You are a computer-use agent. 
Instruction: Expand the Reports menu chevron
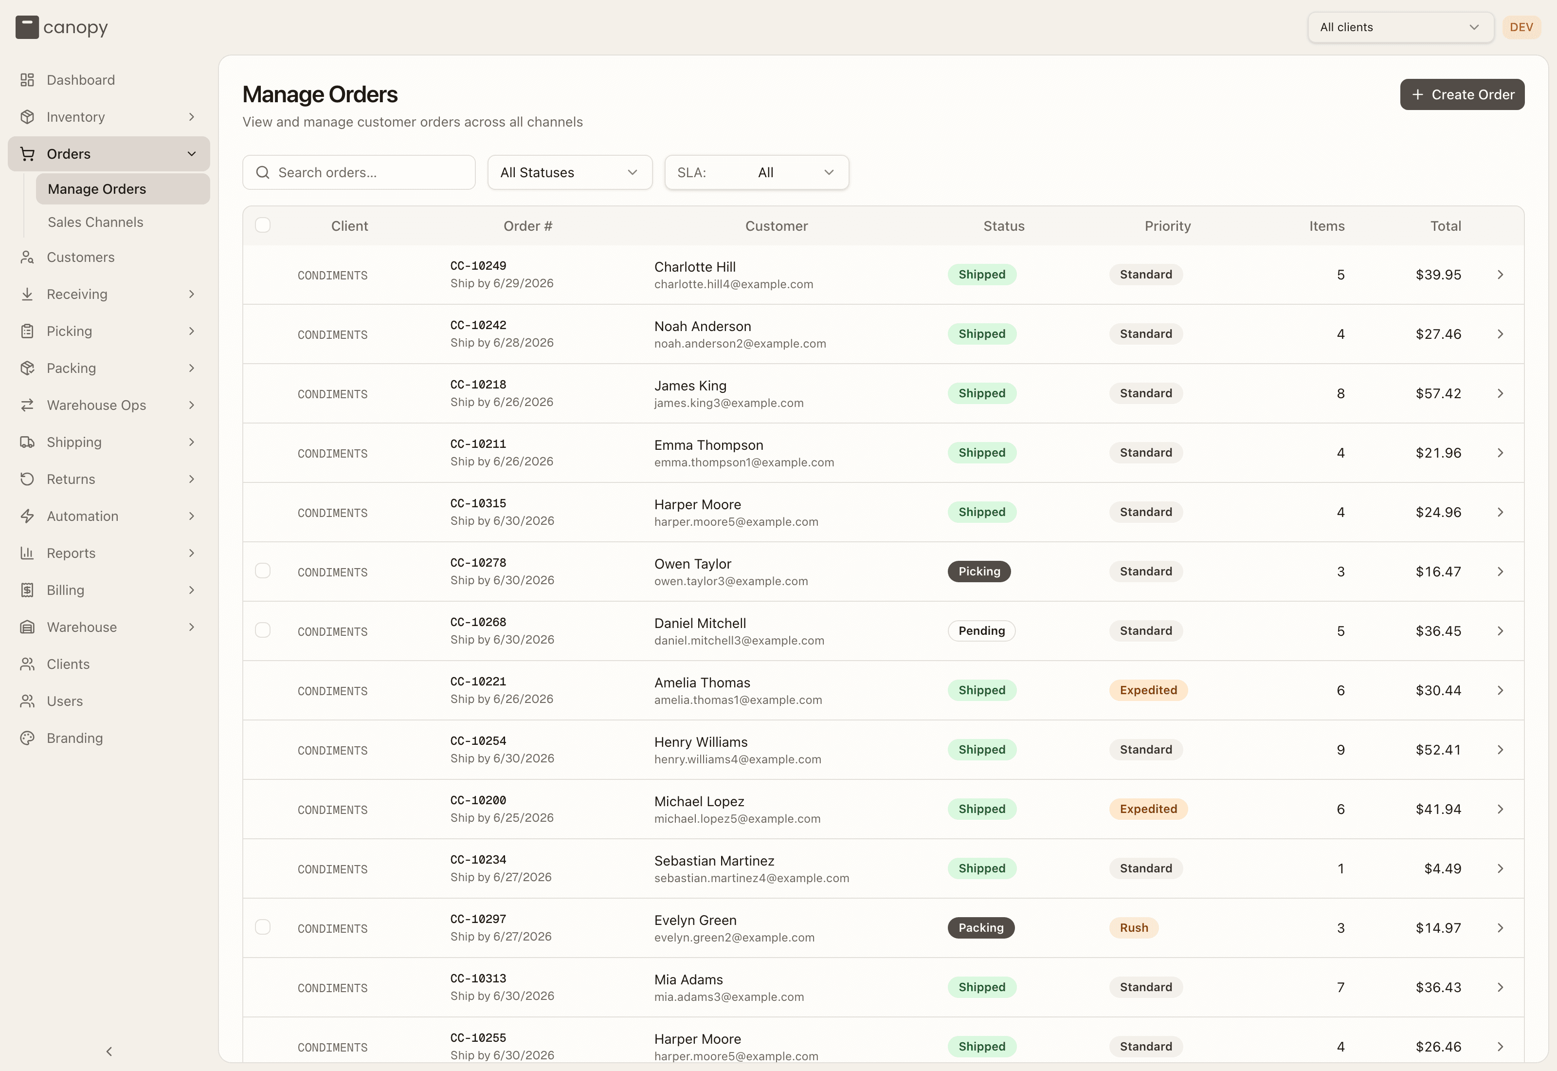(192, 553)
